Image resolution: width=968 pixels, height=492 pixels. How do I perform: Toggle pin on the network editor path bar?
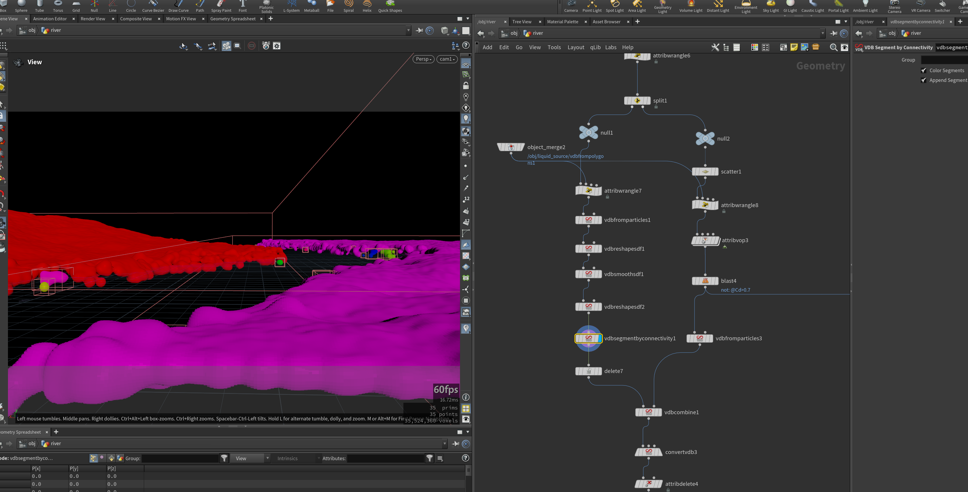point(833,33)
